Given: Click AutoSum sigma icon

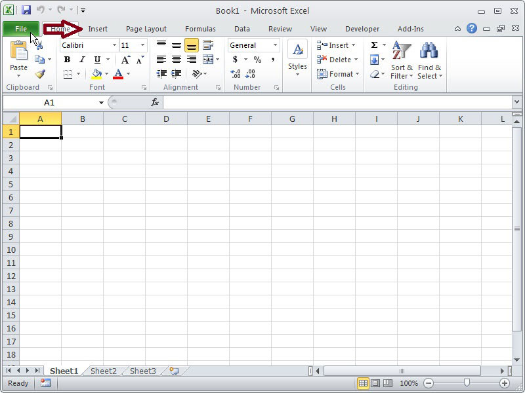Looking at the screenshot, I should (374, 45).
